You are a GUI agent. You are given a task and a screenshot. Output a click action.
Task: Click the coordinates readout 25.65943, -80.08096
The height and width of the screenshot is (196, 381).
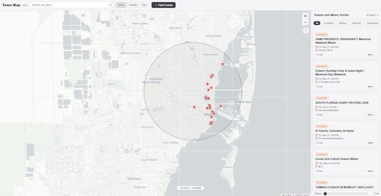[190, 188]
